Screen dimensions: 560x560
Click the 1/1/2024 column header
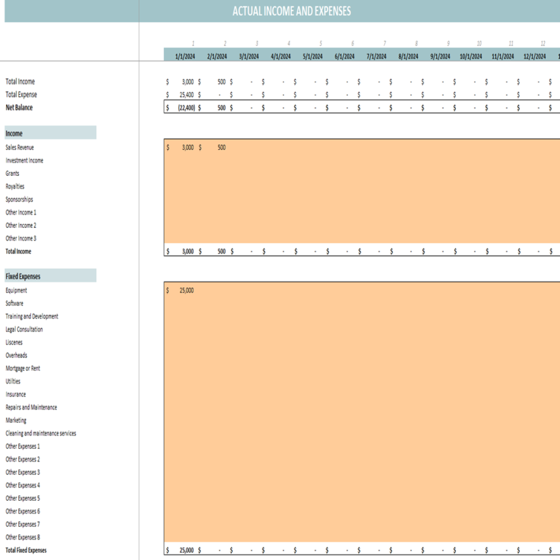185,55
